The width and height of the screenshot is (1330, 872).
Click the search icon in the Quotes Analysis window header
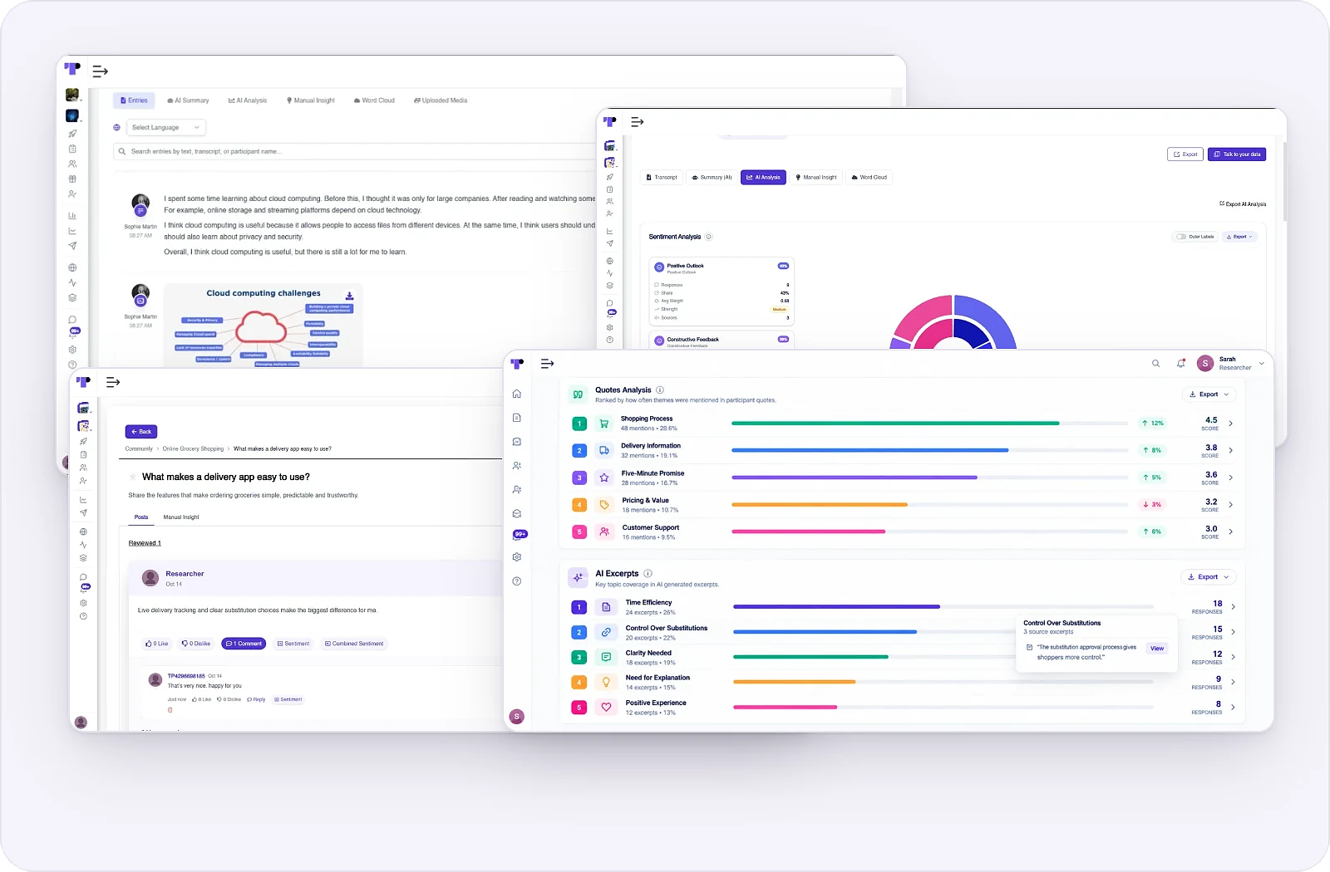click(x=1155, y=364)
